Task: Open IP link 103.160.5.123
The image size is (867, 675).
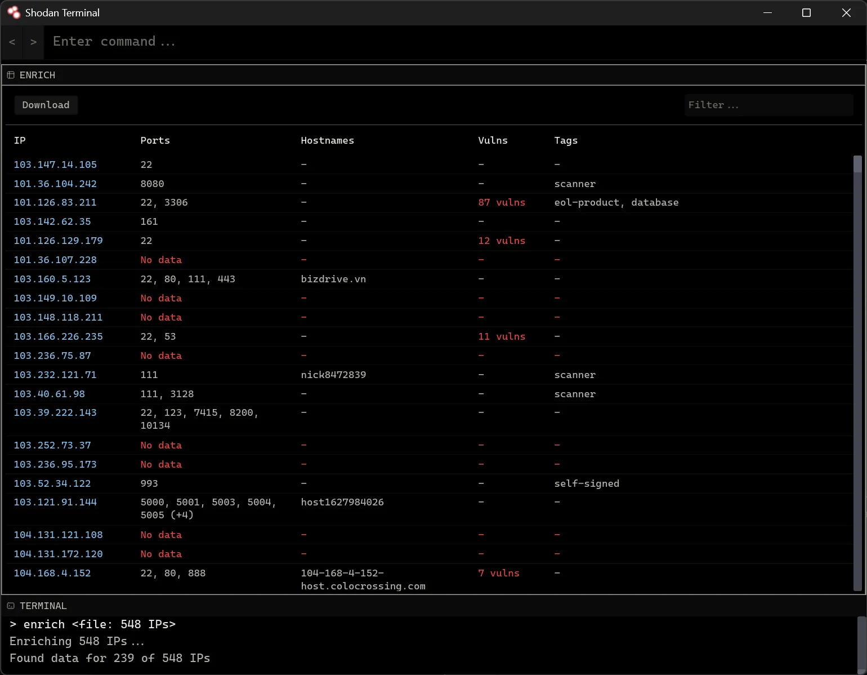Action: [52, 279]
